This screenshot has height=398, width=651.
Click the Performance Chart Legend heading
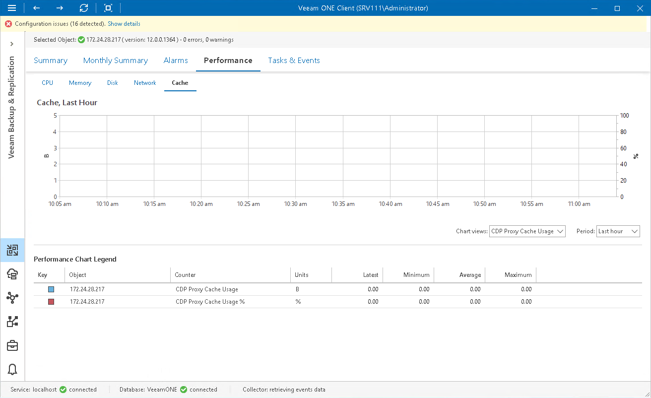click(75, 259)
